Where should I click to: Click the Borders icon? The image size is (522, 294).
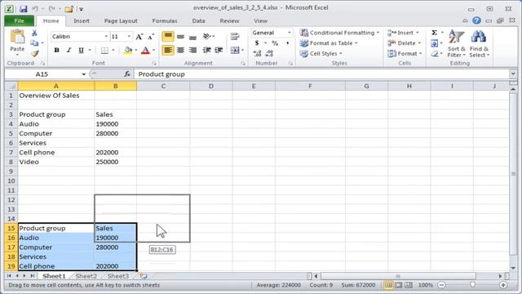tap(104, 51)
